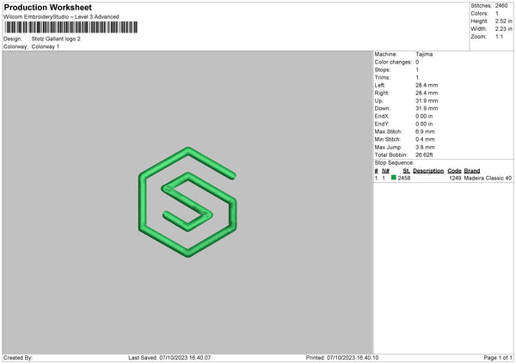Image resolution: width=516 pixels, height=364 pixels.
Task: Click the 'Trims:' label
Action: [x=383, y=77]
